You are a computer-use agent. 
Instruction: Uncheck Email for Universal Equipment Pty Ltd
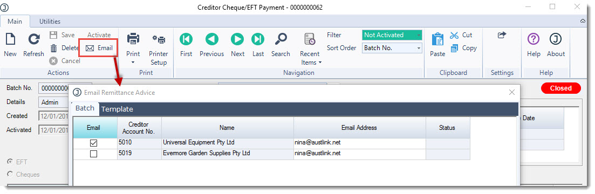click(x=93, y=143)
